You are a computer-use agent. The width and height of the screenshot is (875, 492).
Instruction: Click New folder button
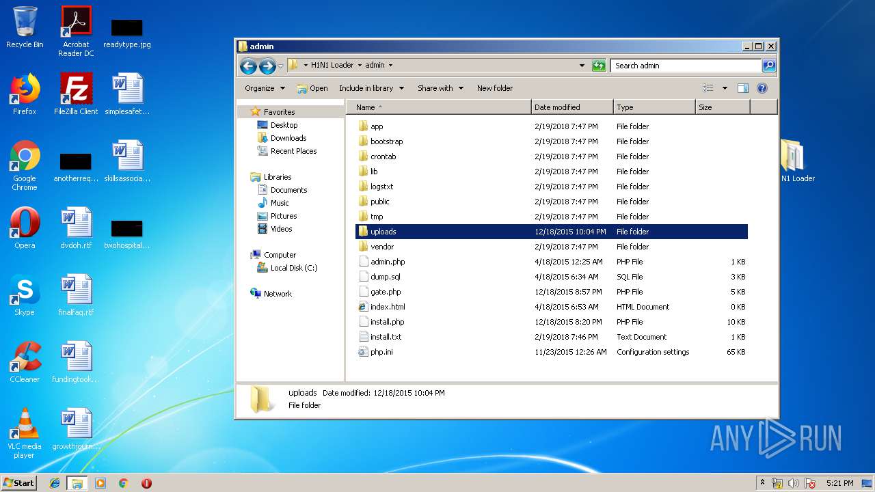[495, 88]
